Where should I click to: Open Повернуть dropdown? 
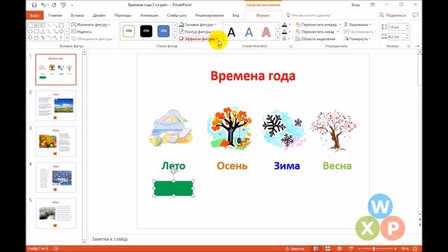coord(358,39)
